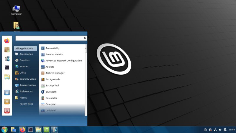Open Terminal from the taskbar
Screen dimensions: 236x133
[30, 130]
